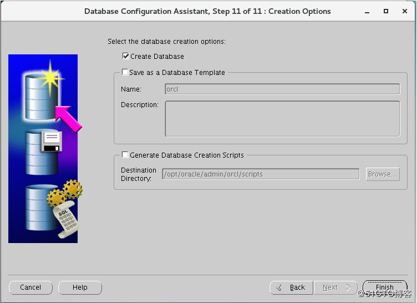Minimize the Database Configuration Assistant window
The height and width of the screenshot is (303, 417).
pos(367,12)
